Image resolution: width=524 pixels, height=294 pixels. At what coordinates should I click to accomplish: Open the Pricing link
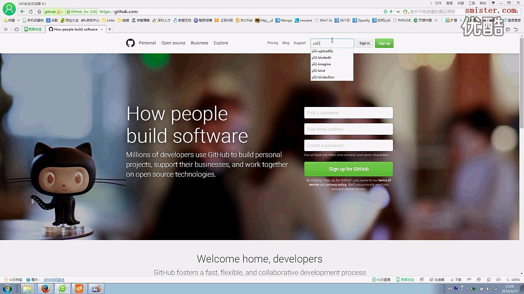pyautogui.click(x=273, y=43)
